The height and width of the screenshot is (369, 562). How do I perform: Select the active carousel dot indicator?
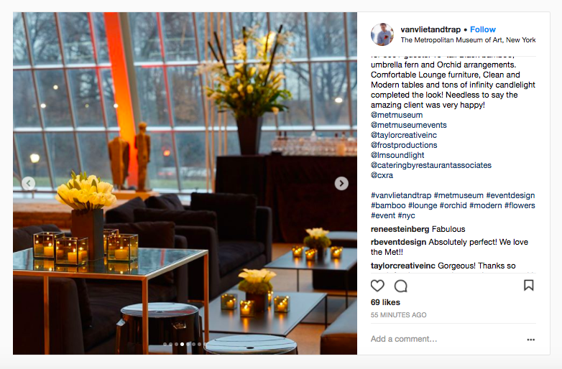[182, 344]
